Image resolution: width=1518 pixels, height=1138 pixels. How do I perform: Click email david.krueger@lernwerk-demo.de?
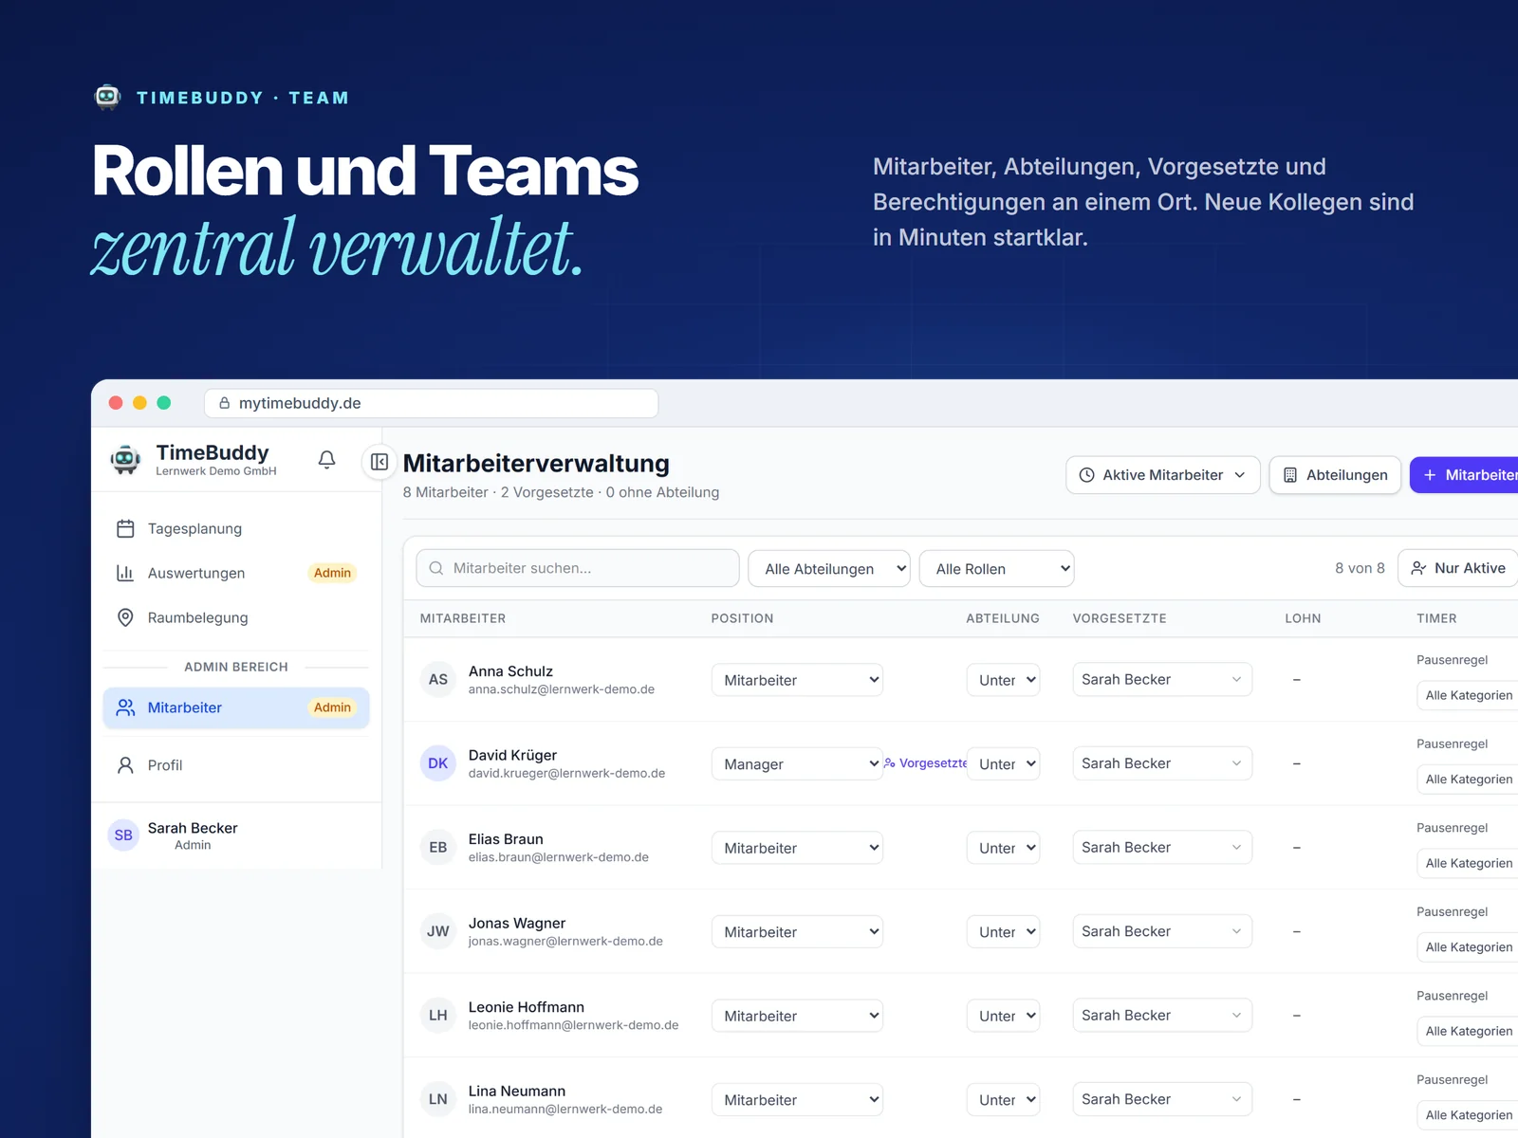[x=566, y=774]
